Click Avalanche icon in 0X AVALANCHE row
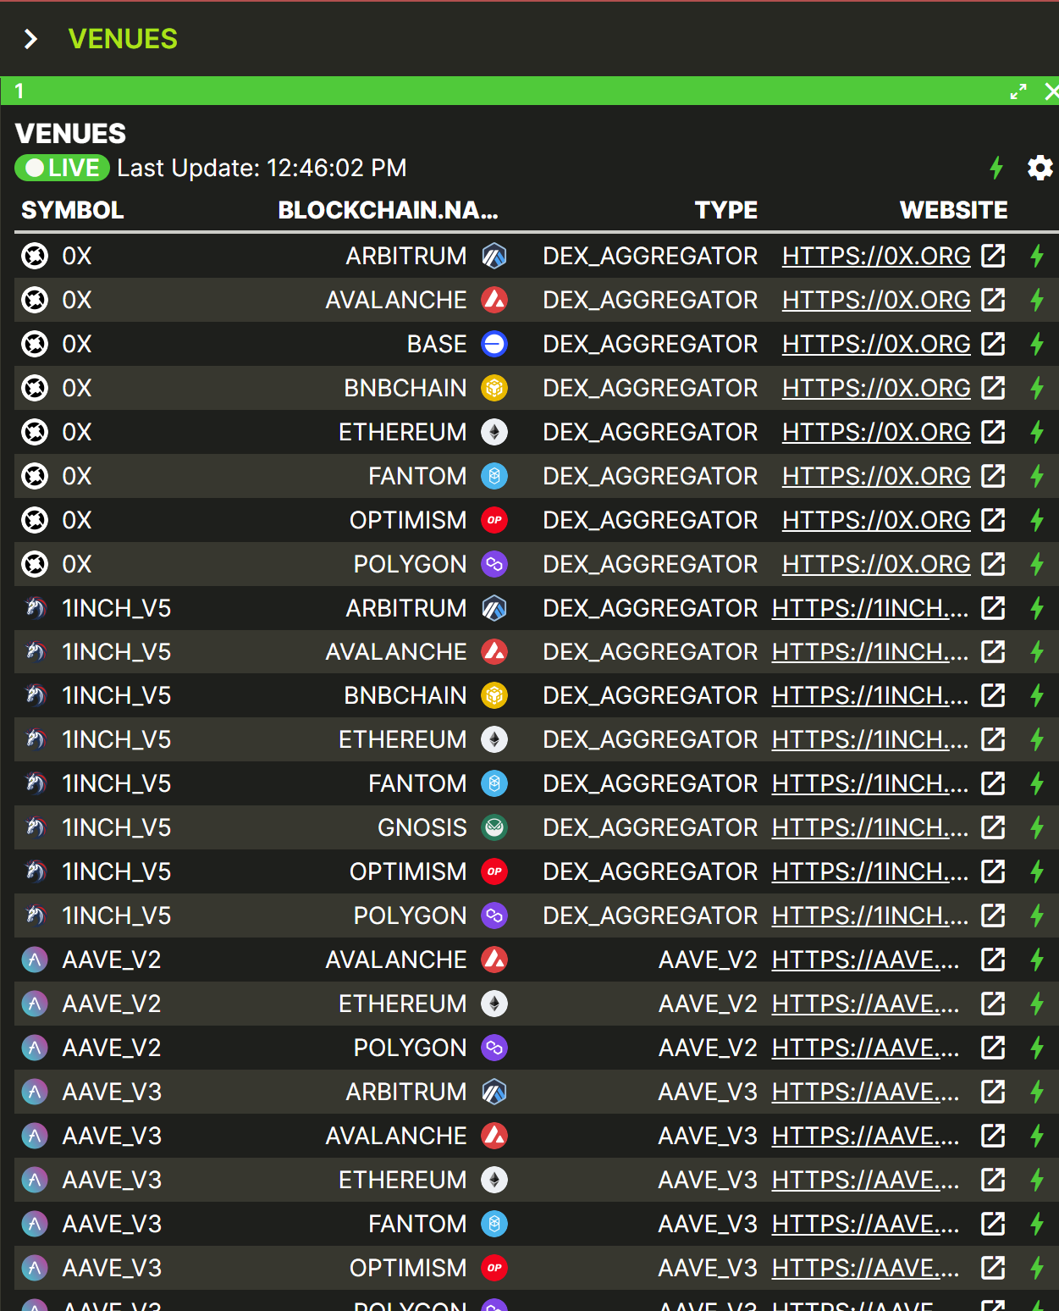Screen dimensions: 1059x1311 [494, 300]
